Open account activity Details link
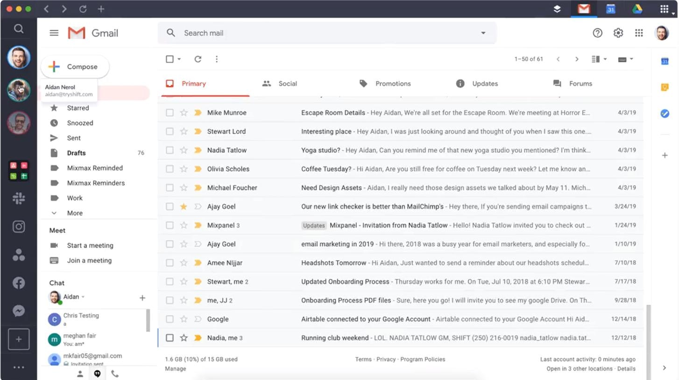This screenshot has height=380, width=679. [x=626, y=369]
